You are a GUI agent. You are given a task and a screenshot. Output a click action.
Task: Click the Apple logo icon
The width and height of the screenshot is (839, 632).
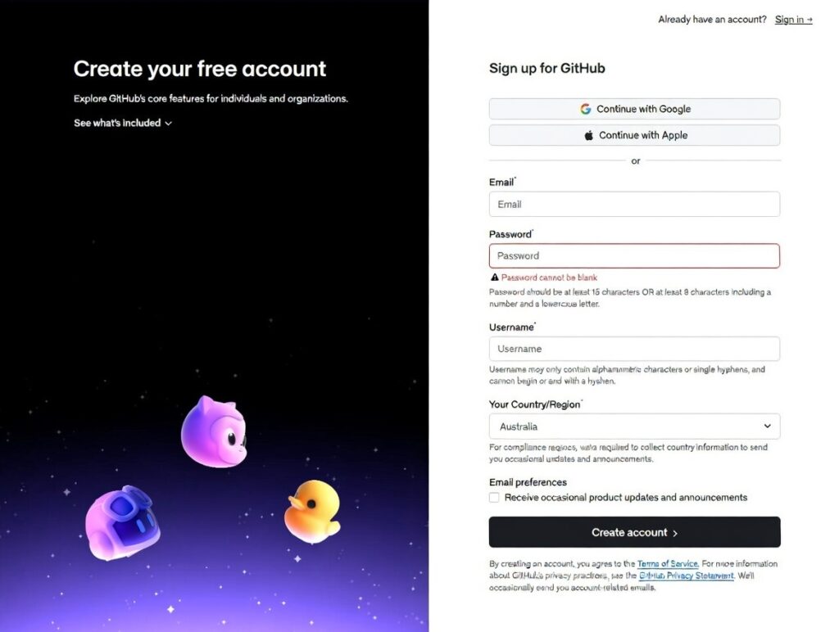pos(589,135)
